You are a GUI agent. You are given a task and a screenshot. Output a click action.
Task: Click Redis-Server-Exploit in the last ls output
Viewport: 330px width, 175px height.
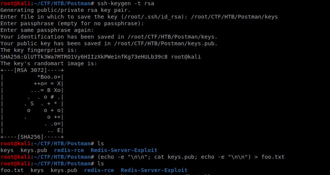[x=154, y=170]
